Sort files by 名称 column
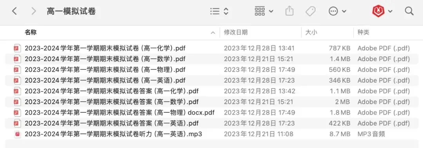 pos(31,32)
